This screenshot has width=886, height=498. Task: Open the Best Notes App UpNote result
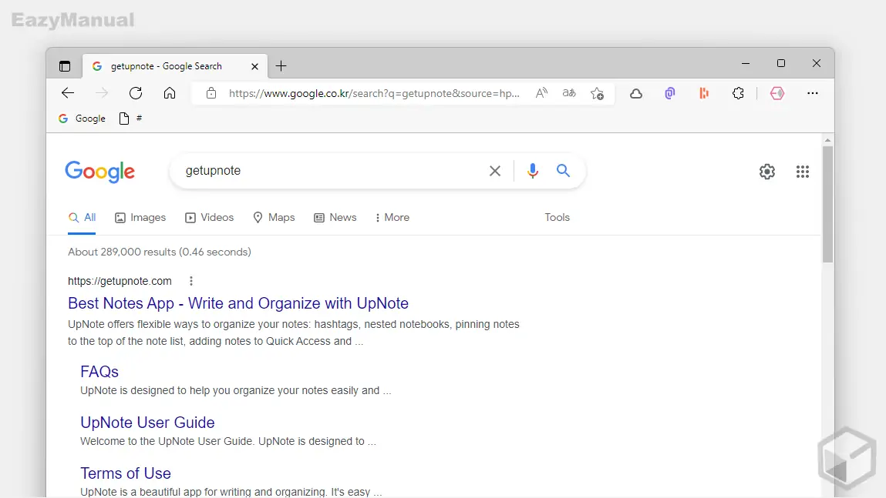coord(238,303)
